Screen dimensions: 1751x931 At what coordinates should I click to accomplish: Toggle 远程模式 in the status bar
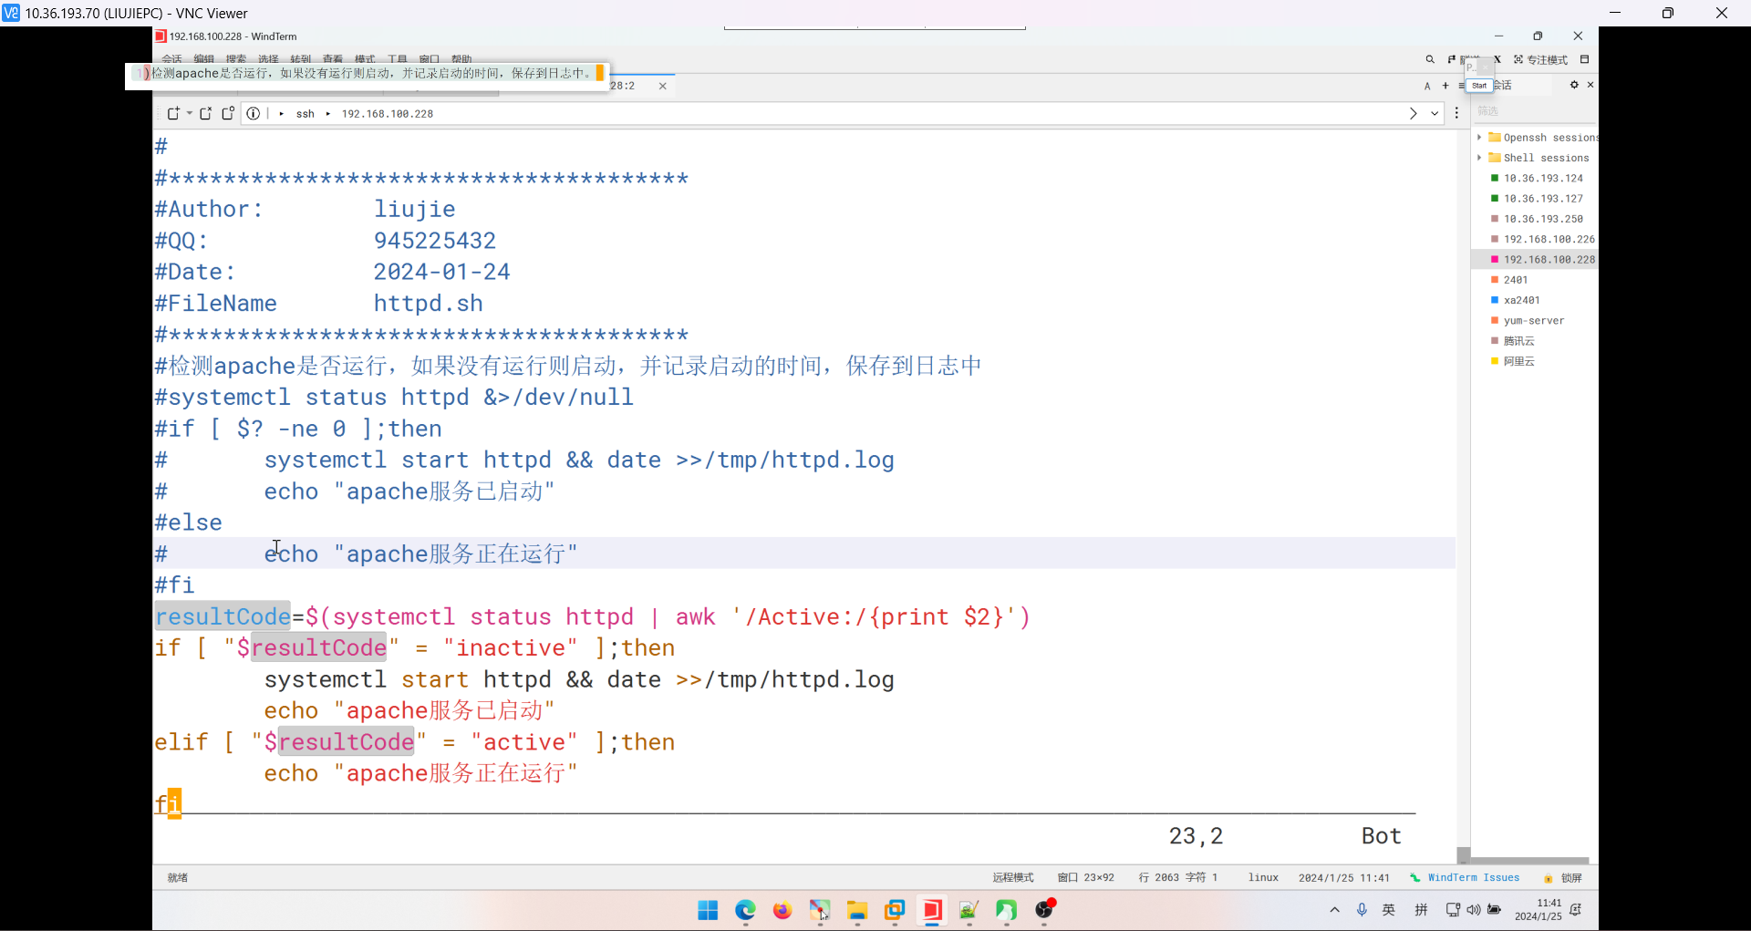(1012, 877)
